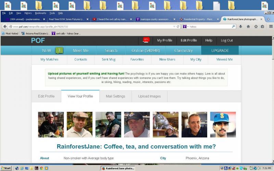The image size is (274, 171).
Task: Go to the browser home page icon
Action: [x=248, y=26]
